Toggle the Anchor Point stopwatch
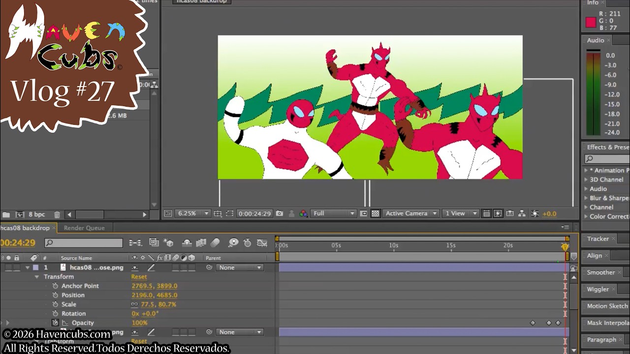 (x=55, y=286)
